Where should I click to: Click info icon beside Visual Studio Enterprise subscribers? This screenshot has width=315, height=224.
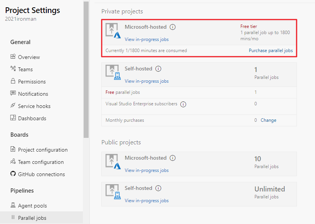coord(183,104)
